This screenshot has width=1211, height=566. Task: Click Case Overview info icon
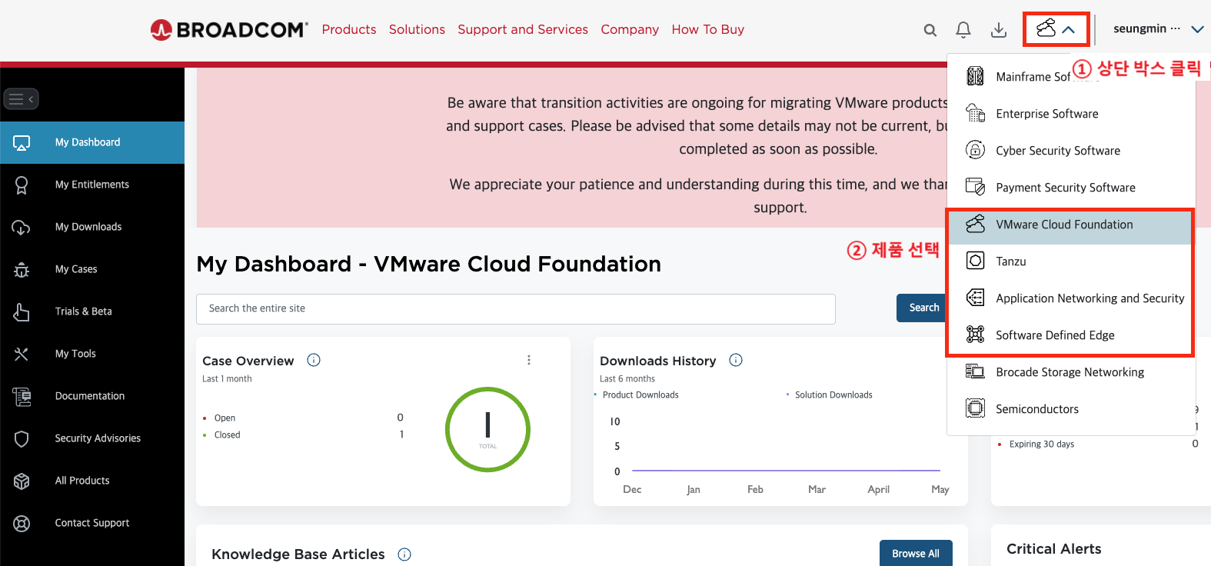click(314, 360)
